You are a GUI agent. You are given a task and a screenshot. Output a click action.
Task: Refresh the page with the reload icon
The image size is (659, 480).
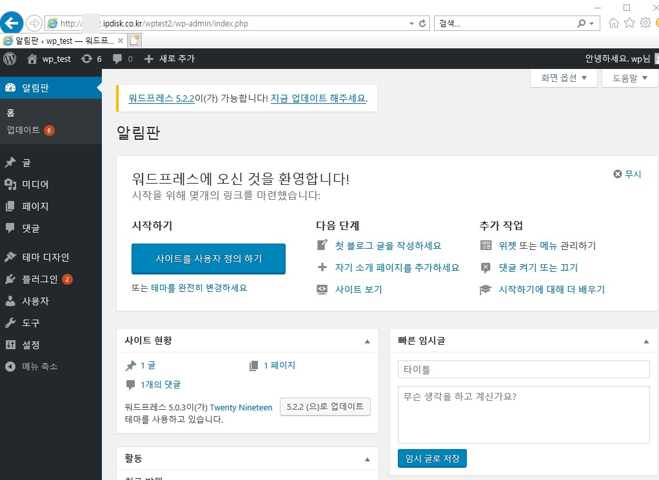pos(422,24)
